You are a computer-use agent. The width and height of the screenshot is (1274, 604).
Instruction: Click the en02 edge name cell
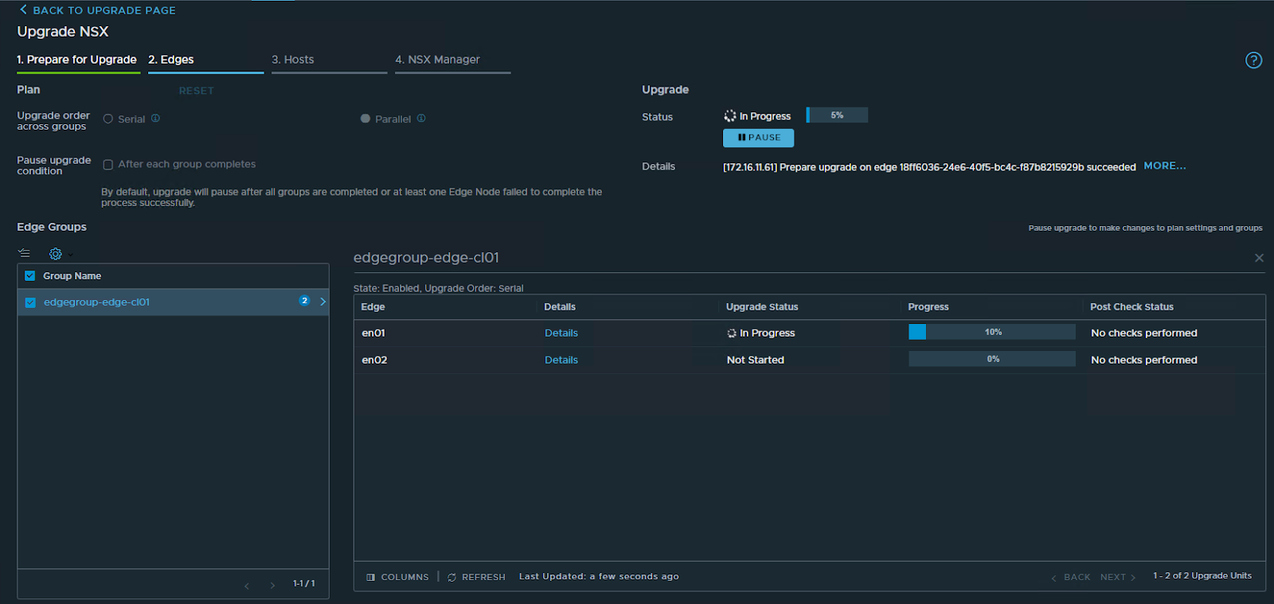[x=374, y=360]
